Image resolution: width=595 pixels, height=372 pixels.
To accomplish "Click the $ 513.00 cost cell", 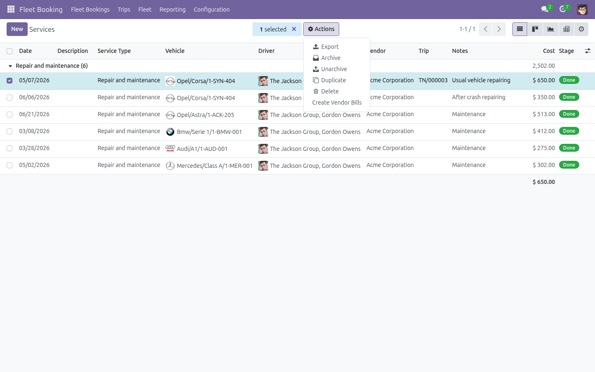I will tap(544, 114).
